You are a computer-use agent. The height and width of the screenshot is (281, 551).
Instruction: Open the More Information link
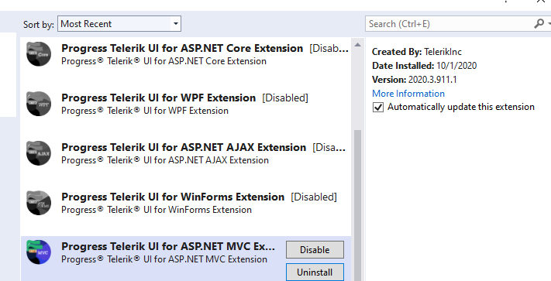pos(408,94)
